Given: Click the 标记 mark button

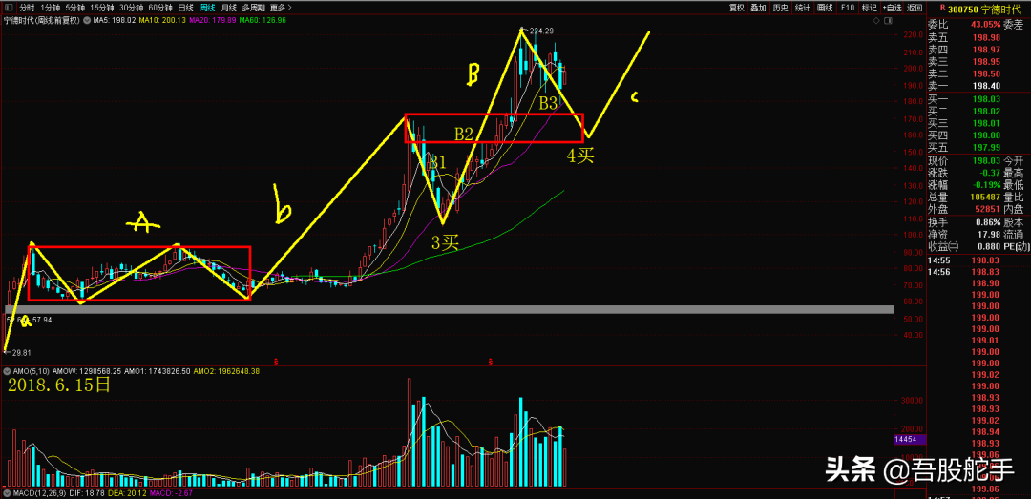Looking at the screenshot, I should [x=870, y=8].
